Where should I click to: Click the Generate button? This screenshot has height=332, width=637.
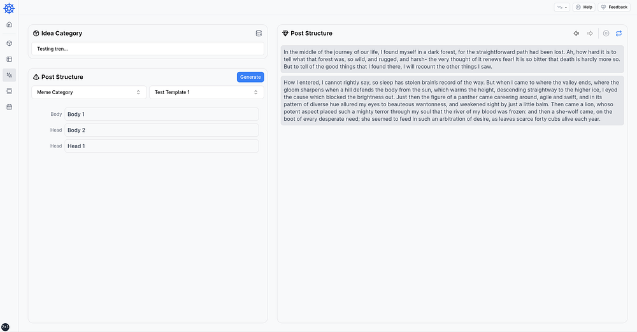point(250,77)
